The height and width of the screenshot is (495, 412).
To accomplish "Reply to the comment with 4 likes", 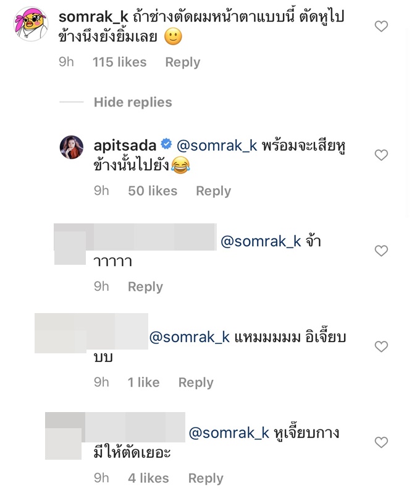I will [x=206, y=478].
